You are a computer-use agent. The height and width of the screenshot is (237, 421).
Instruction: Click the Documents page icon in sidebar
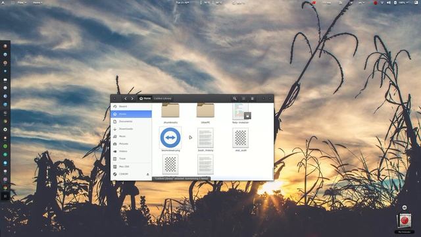click(x=115, y=121)
